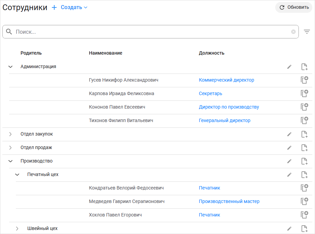The image size is (315, 234).
Task: Edit the Швейный цех group
Action: tap(289, 229)
